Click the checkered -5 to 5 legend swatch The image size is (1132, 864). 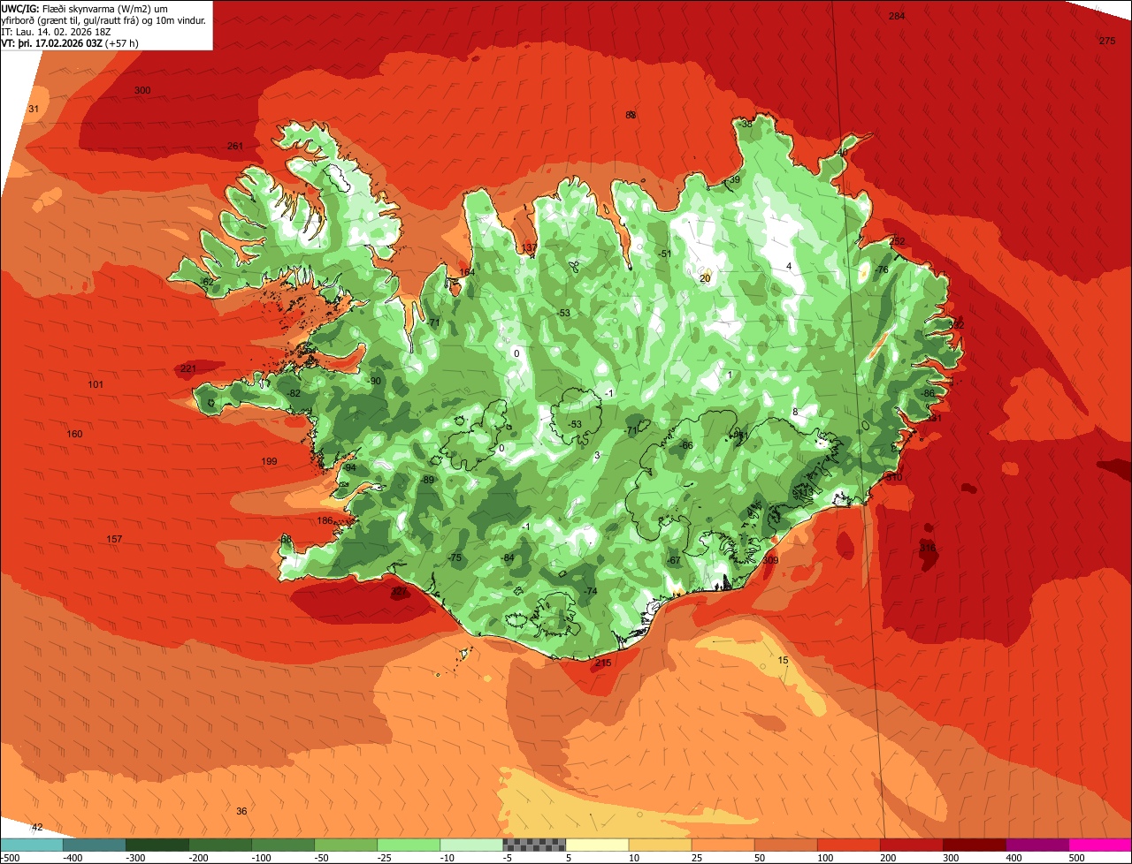click(x=533, y=845)
